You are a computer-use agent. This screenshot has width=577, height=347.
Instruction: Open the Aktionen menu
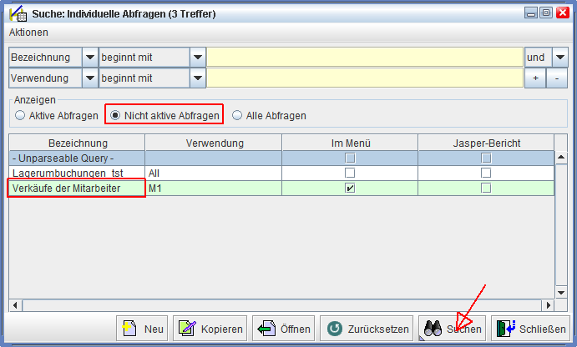pyautogui.click(x=28, y=33)
